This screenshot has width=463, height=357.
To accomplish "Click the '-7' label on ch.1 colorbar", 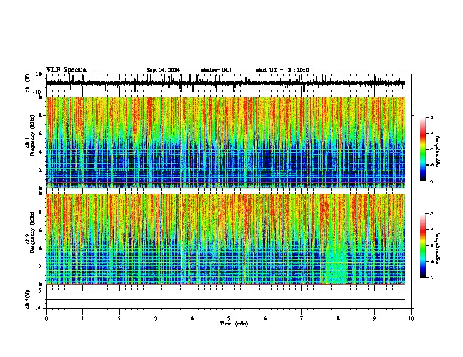I will point(431,181).
